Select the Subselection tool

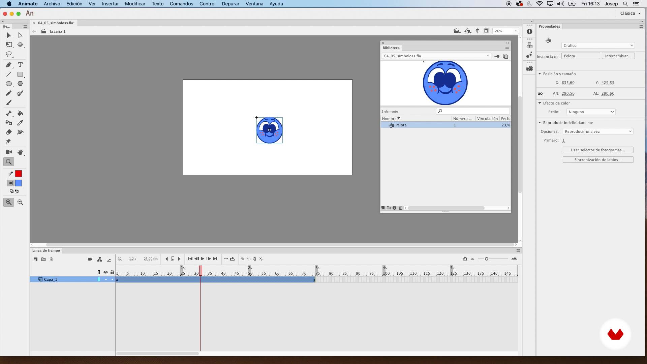tap(20, 35)
